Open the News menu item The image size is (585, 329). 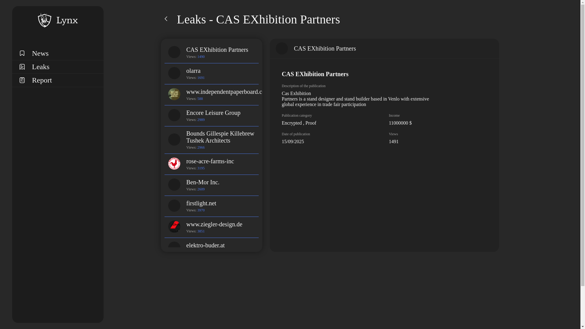click(40, 53)
